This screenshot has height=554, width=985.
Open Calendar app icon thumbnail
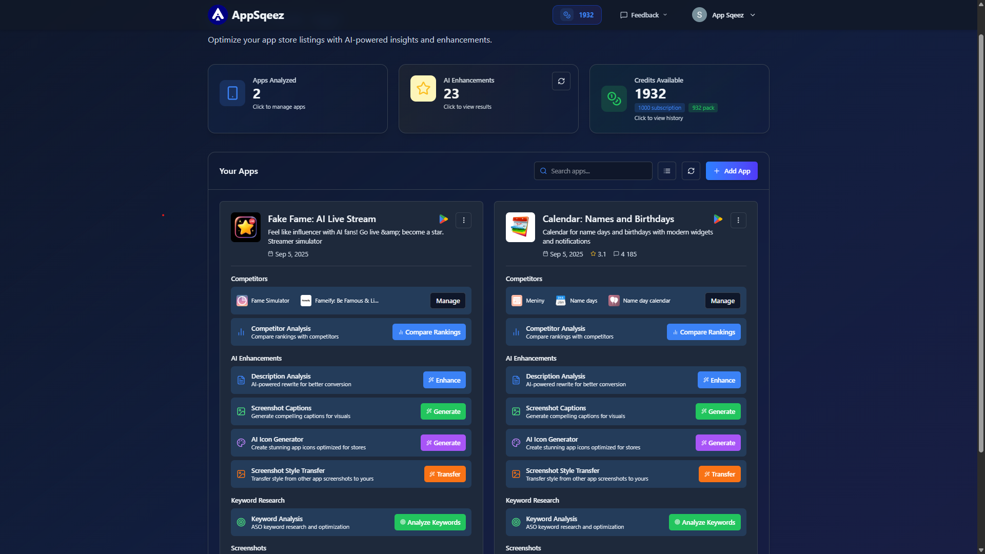(x=520, y=227)
